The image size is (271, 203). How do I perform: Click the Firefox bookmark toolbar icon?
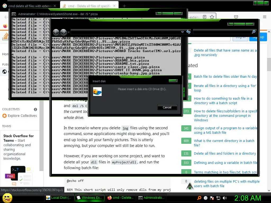click(5, 26)
